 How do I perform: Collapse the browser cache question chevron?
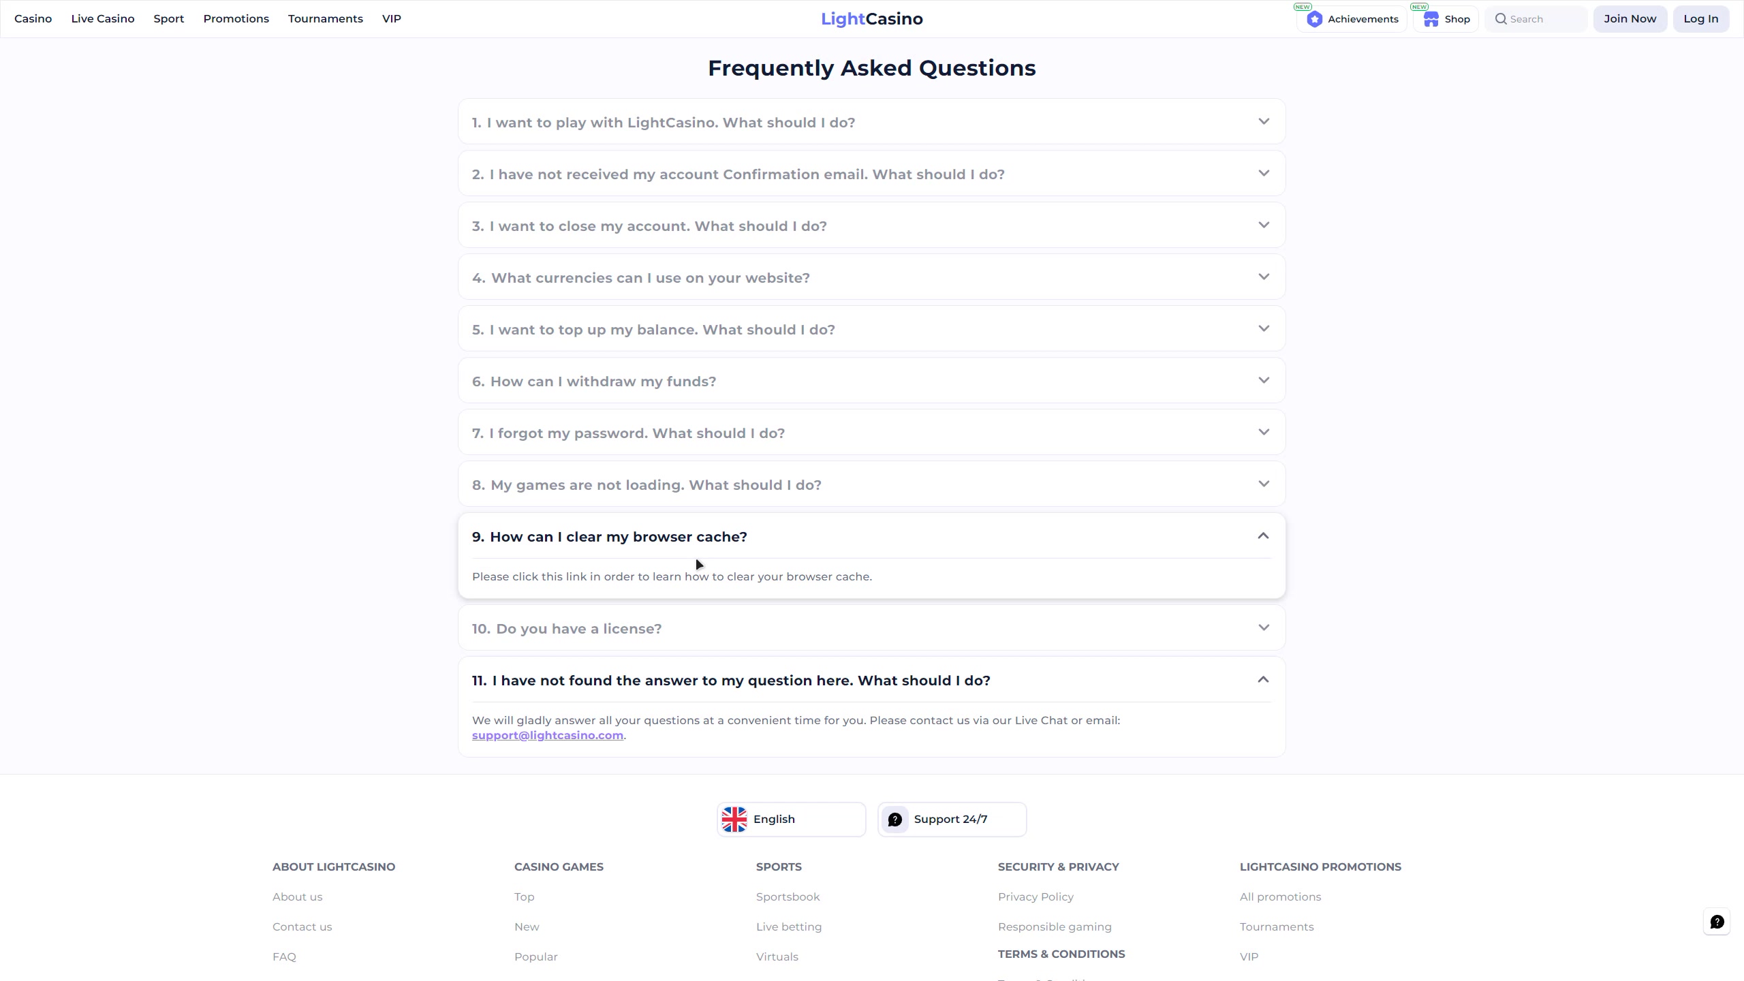click(1263, 536)
